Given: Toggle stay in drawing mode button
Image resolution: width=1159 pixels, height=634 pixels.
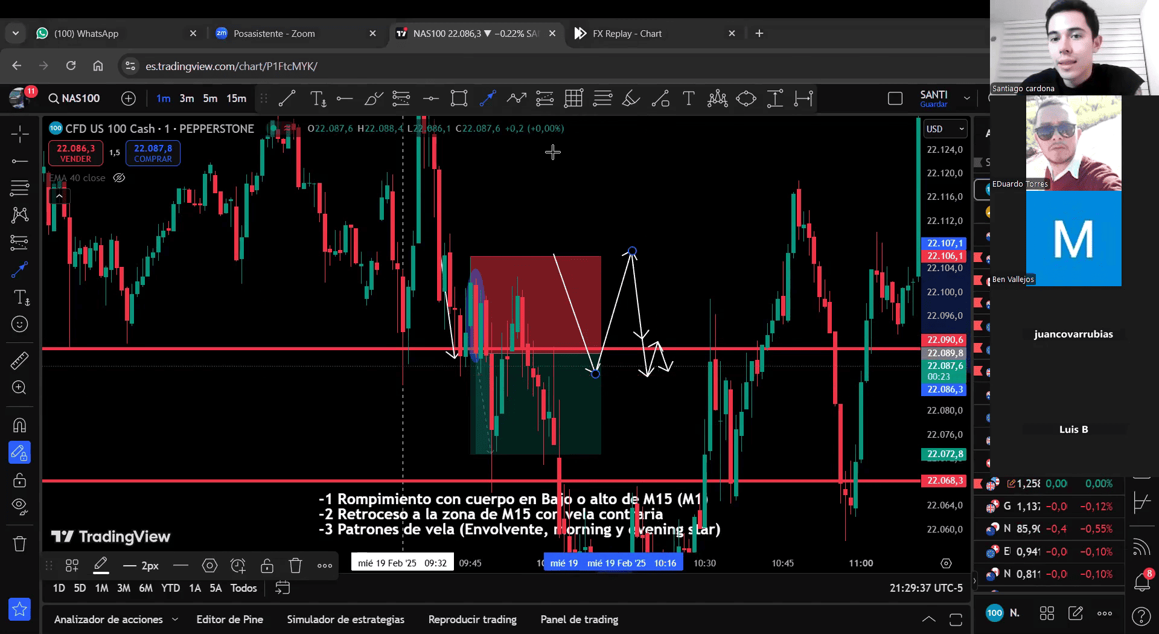Looking at the screenshot, I should pos(19,453).
